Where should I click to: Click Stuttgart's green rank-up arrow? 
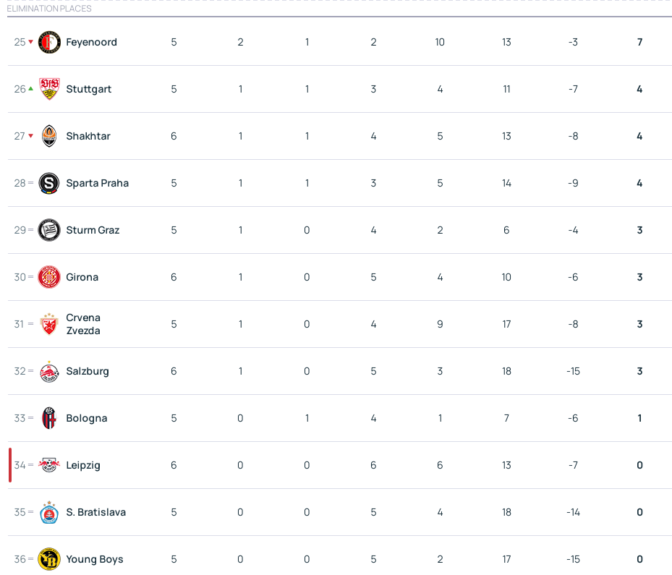tap(30, 89)
